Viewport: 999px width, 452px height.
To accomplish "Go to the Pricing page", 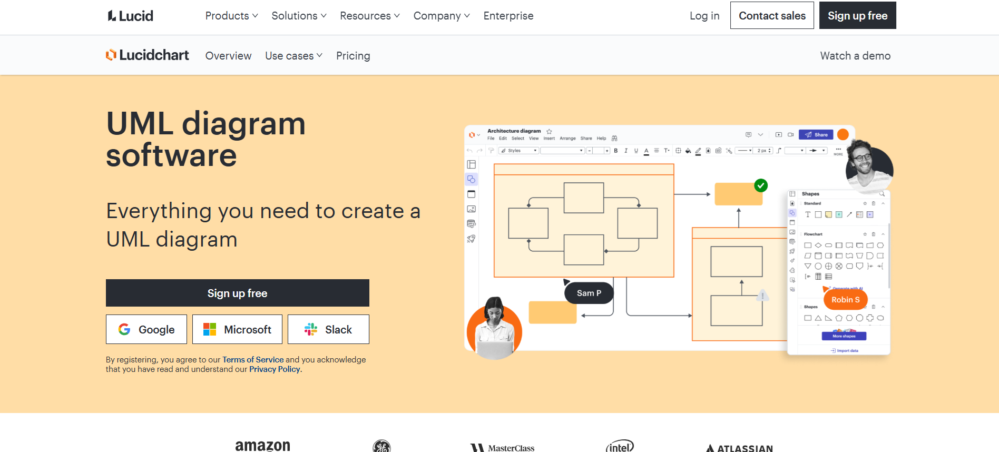I will coord(353,56).
